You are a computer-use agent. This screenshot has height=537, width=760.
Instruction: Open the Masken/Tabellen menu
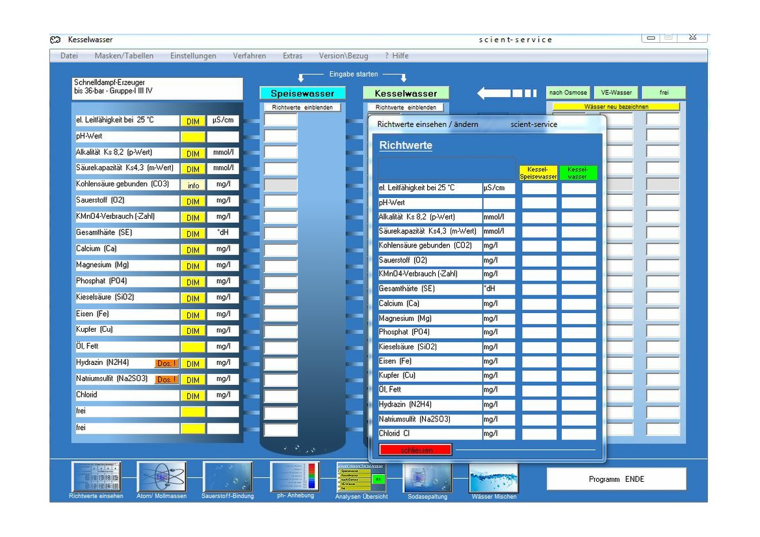[124, 56]
